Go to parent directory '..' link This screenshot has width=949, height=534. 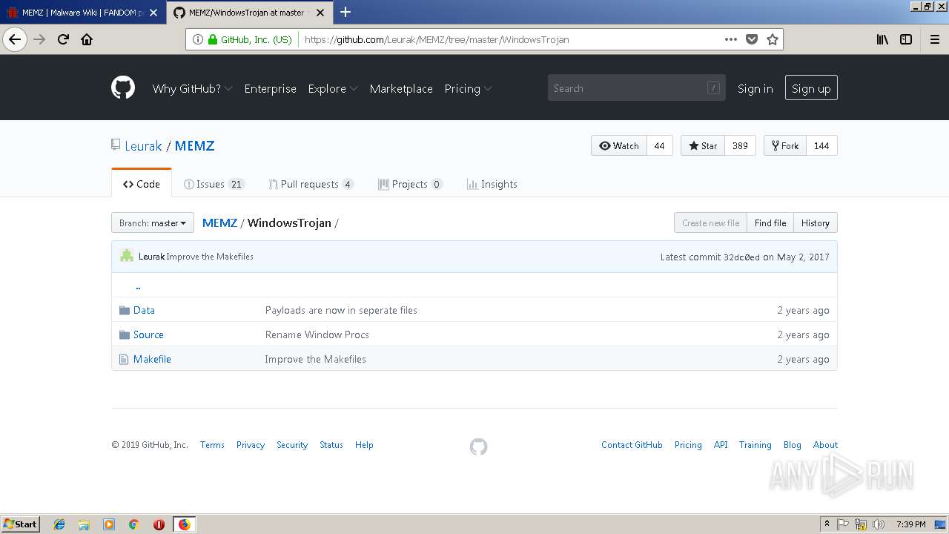138,286
